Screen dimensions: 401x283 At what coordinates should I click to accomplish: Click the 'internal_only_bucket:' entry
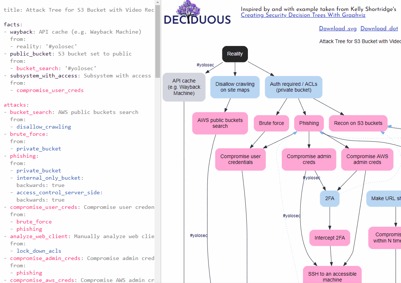50,178
